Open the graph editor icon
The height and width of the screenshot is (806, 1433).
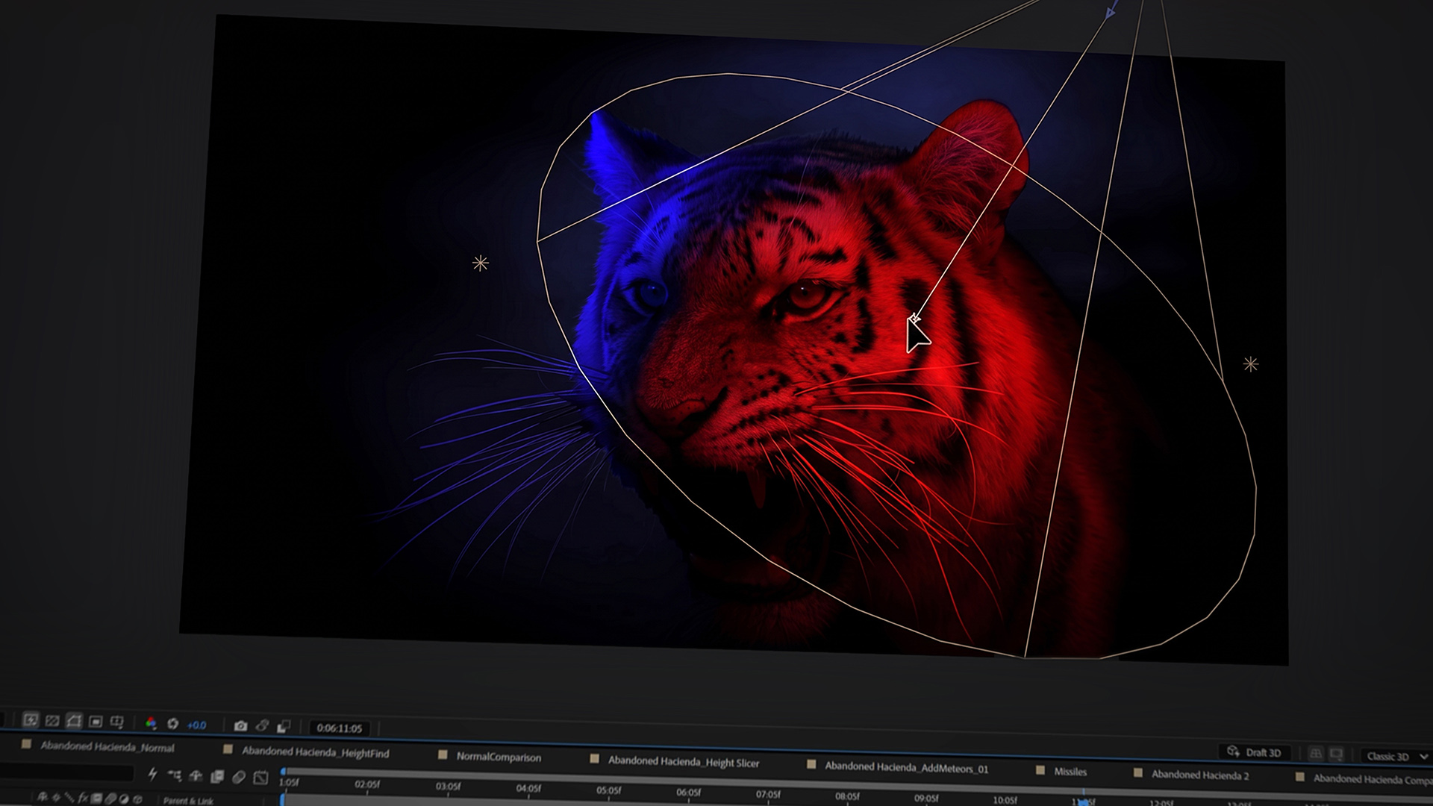coord(260,778)
